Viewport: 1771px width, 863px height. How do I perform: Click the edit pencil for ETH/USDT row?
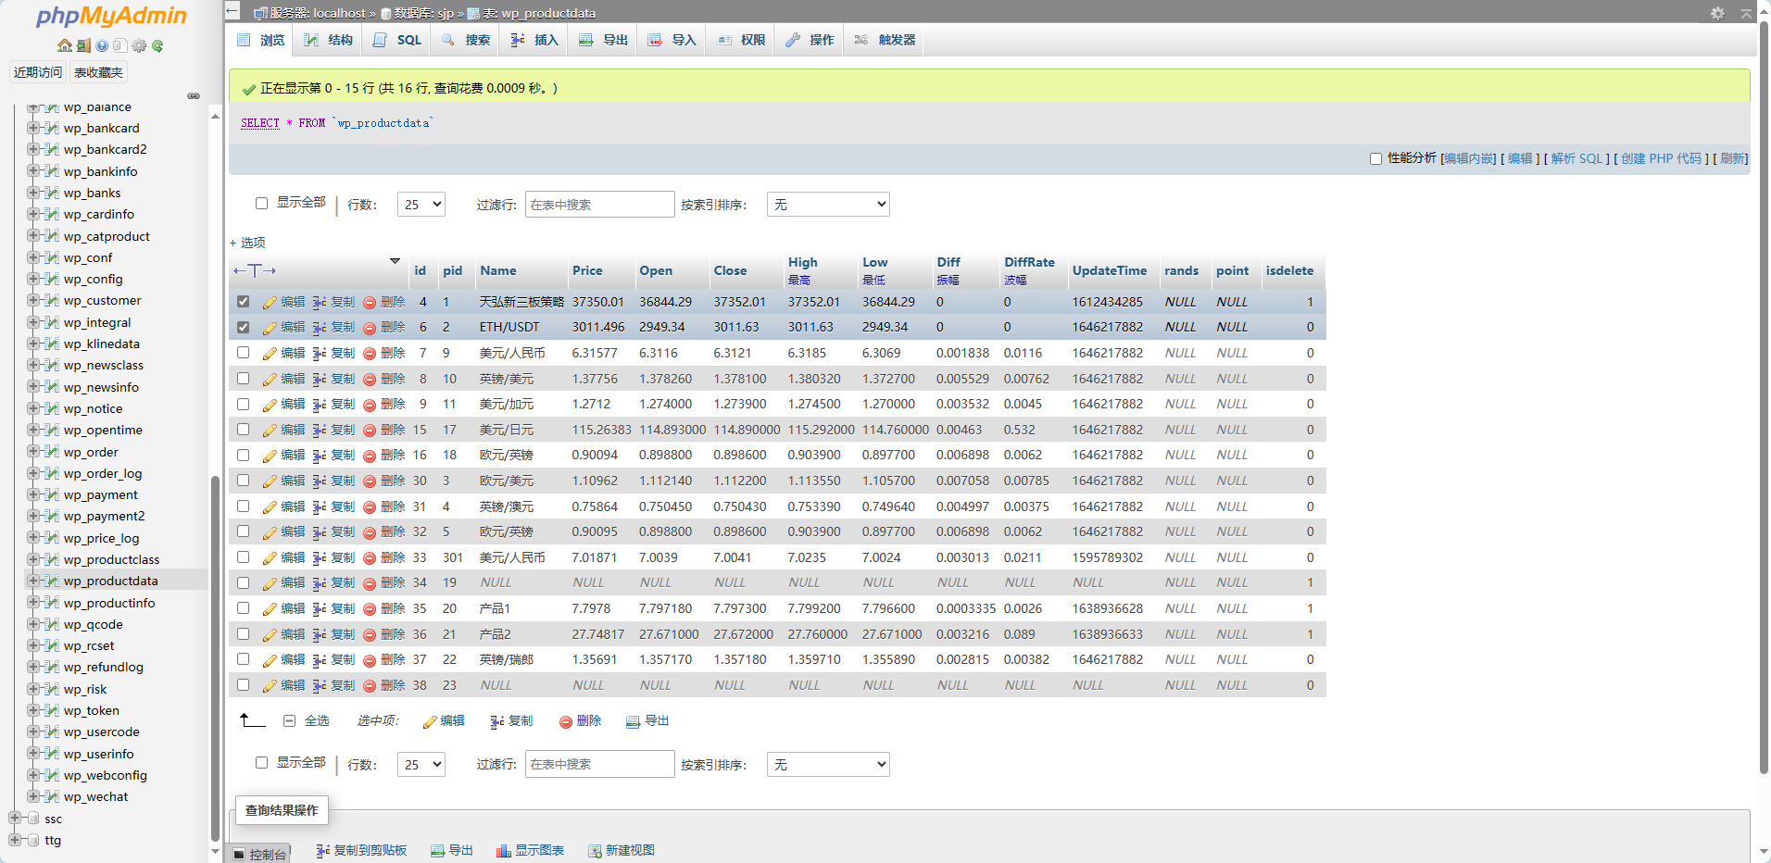tap(270, 328)
